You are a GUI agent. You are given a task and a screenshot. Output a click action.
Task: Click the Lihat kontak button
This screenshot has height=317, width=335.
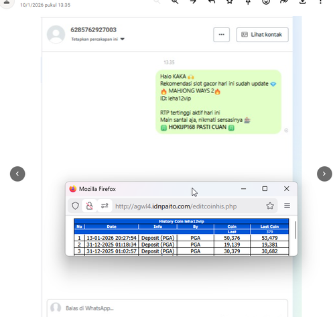click(x=262, y=35)
